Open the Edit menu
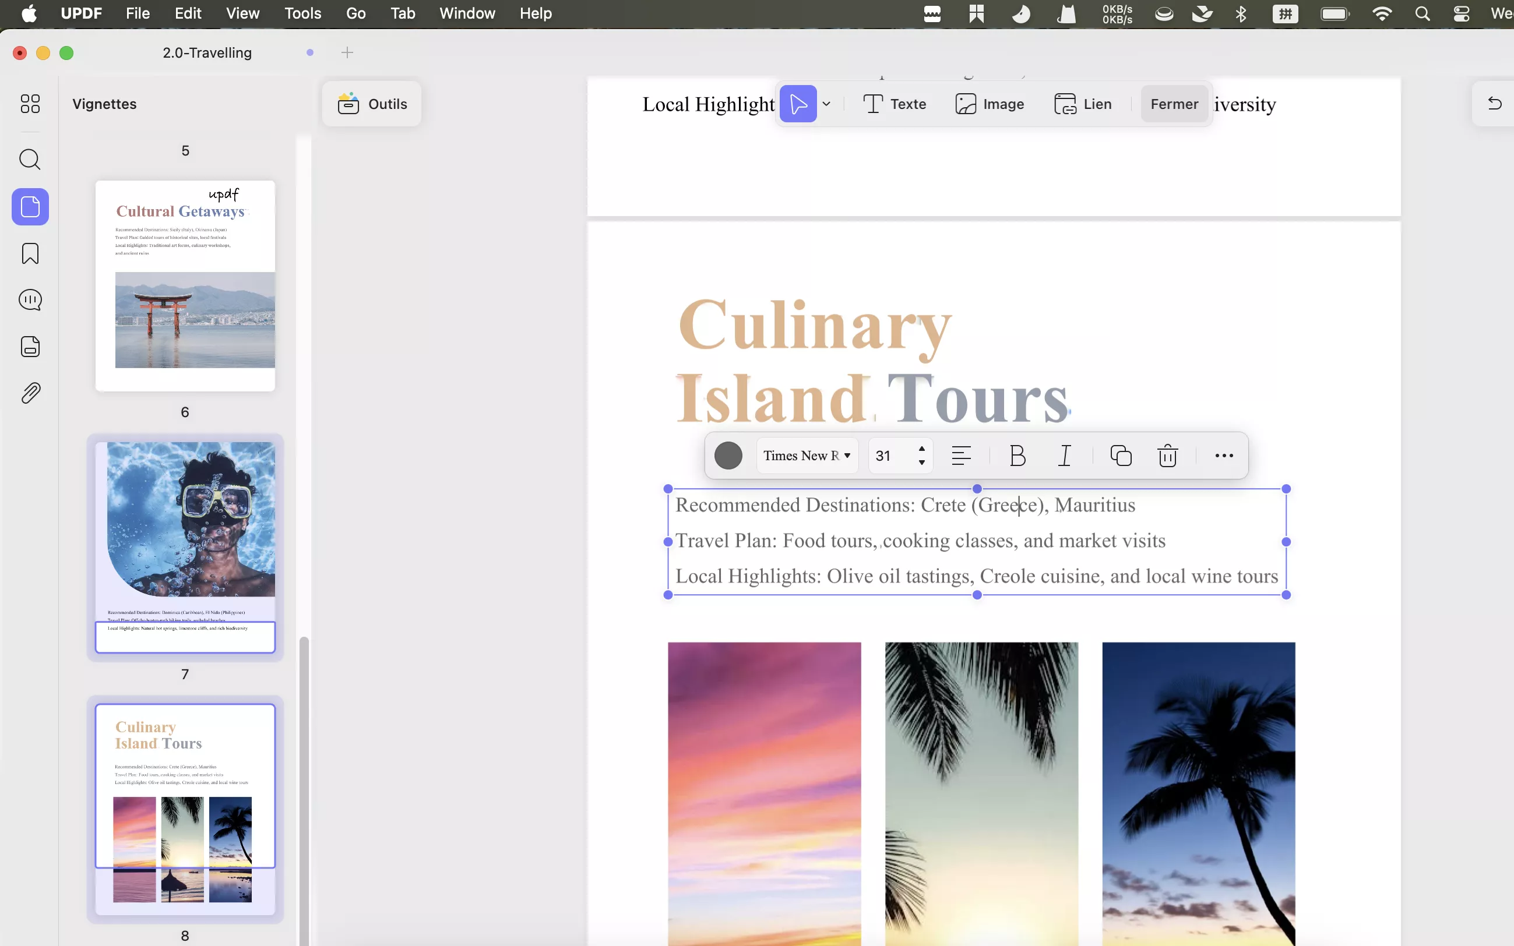This screenshot has width=1514, height=946. click(x=188, y=13)
